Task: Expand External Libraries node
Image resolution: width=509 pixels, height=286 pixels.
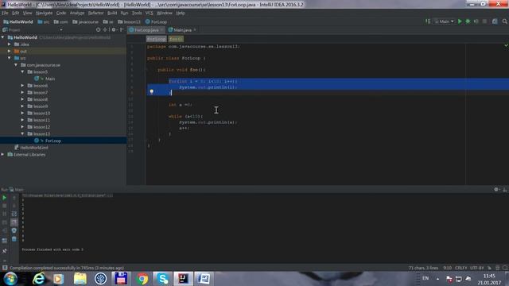Action: click(x=3, y=154)
